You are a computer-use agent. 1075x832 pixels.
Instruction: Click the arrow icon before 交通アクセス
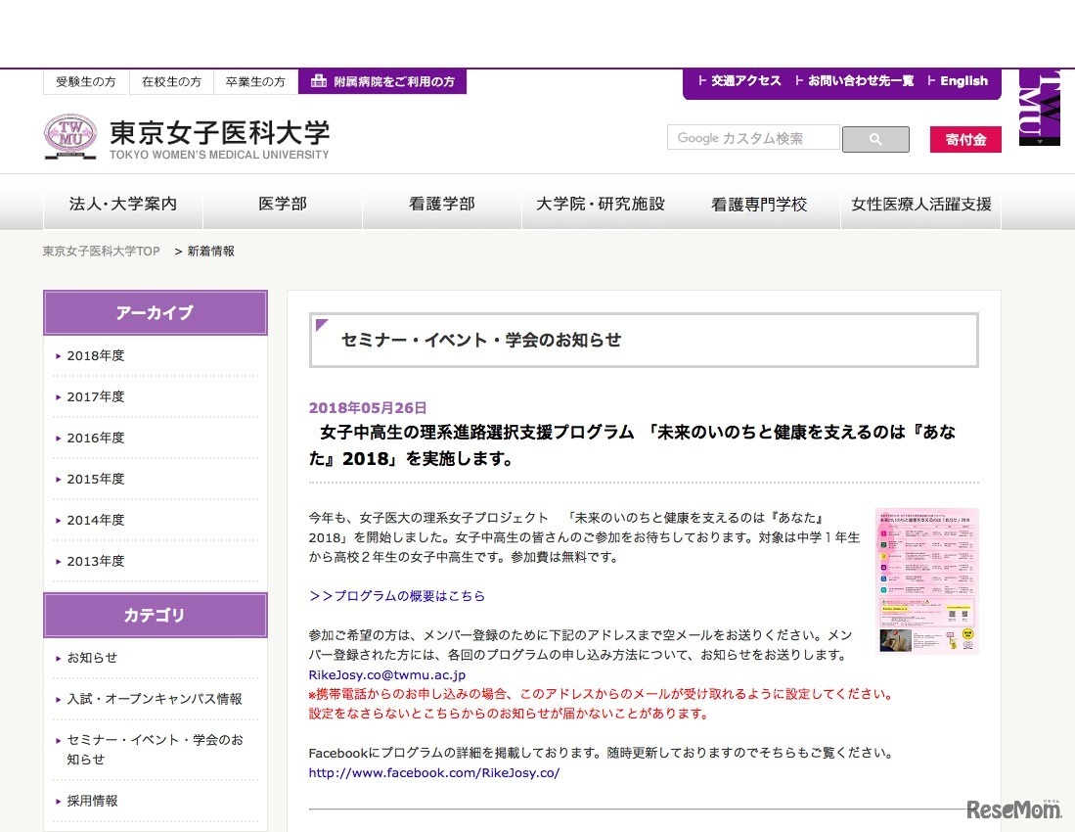[x=700, y=82]
